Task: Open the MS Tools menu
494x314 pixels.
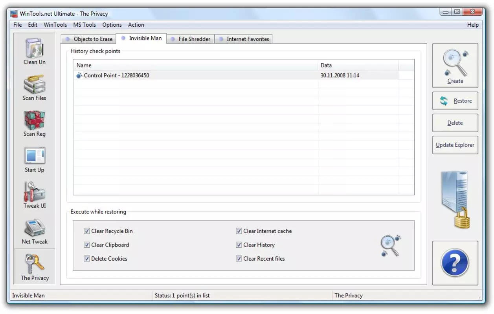Action: click(x=84, y=25)
